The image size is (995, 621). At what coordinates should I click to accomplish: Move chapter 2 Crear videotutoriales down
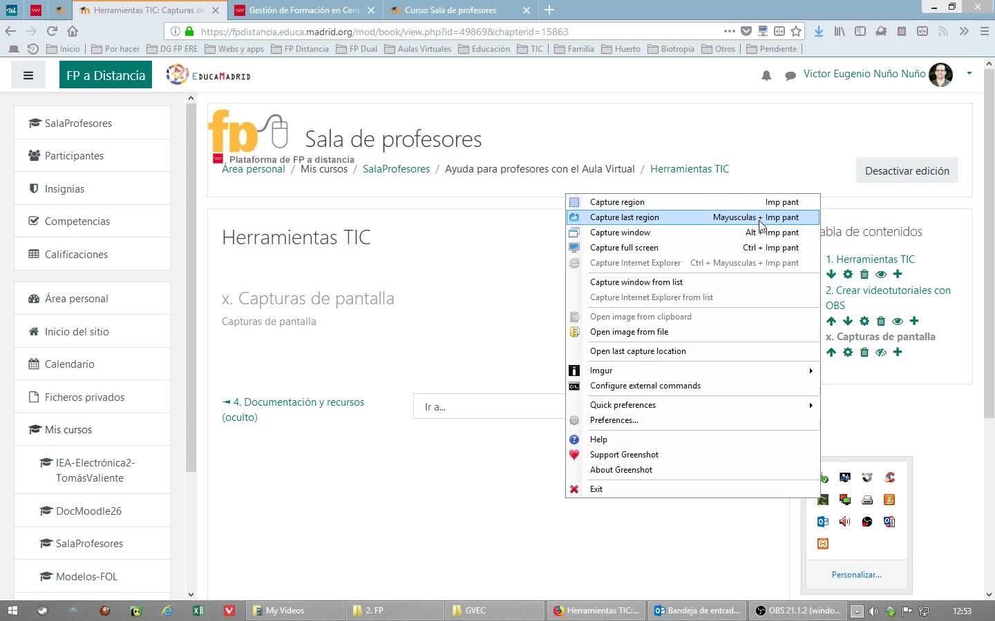tap(848, 321)
